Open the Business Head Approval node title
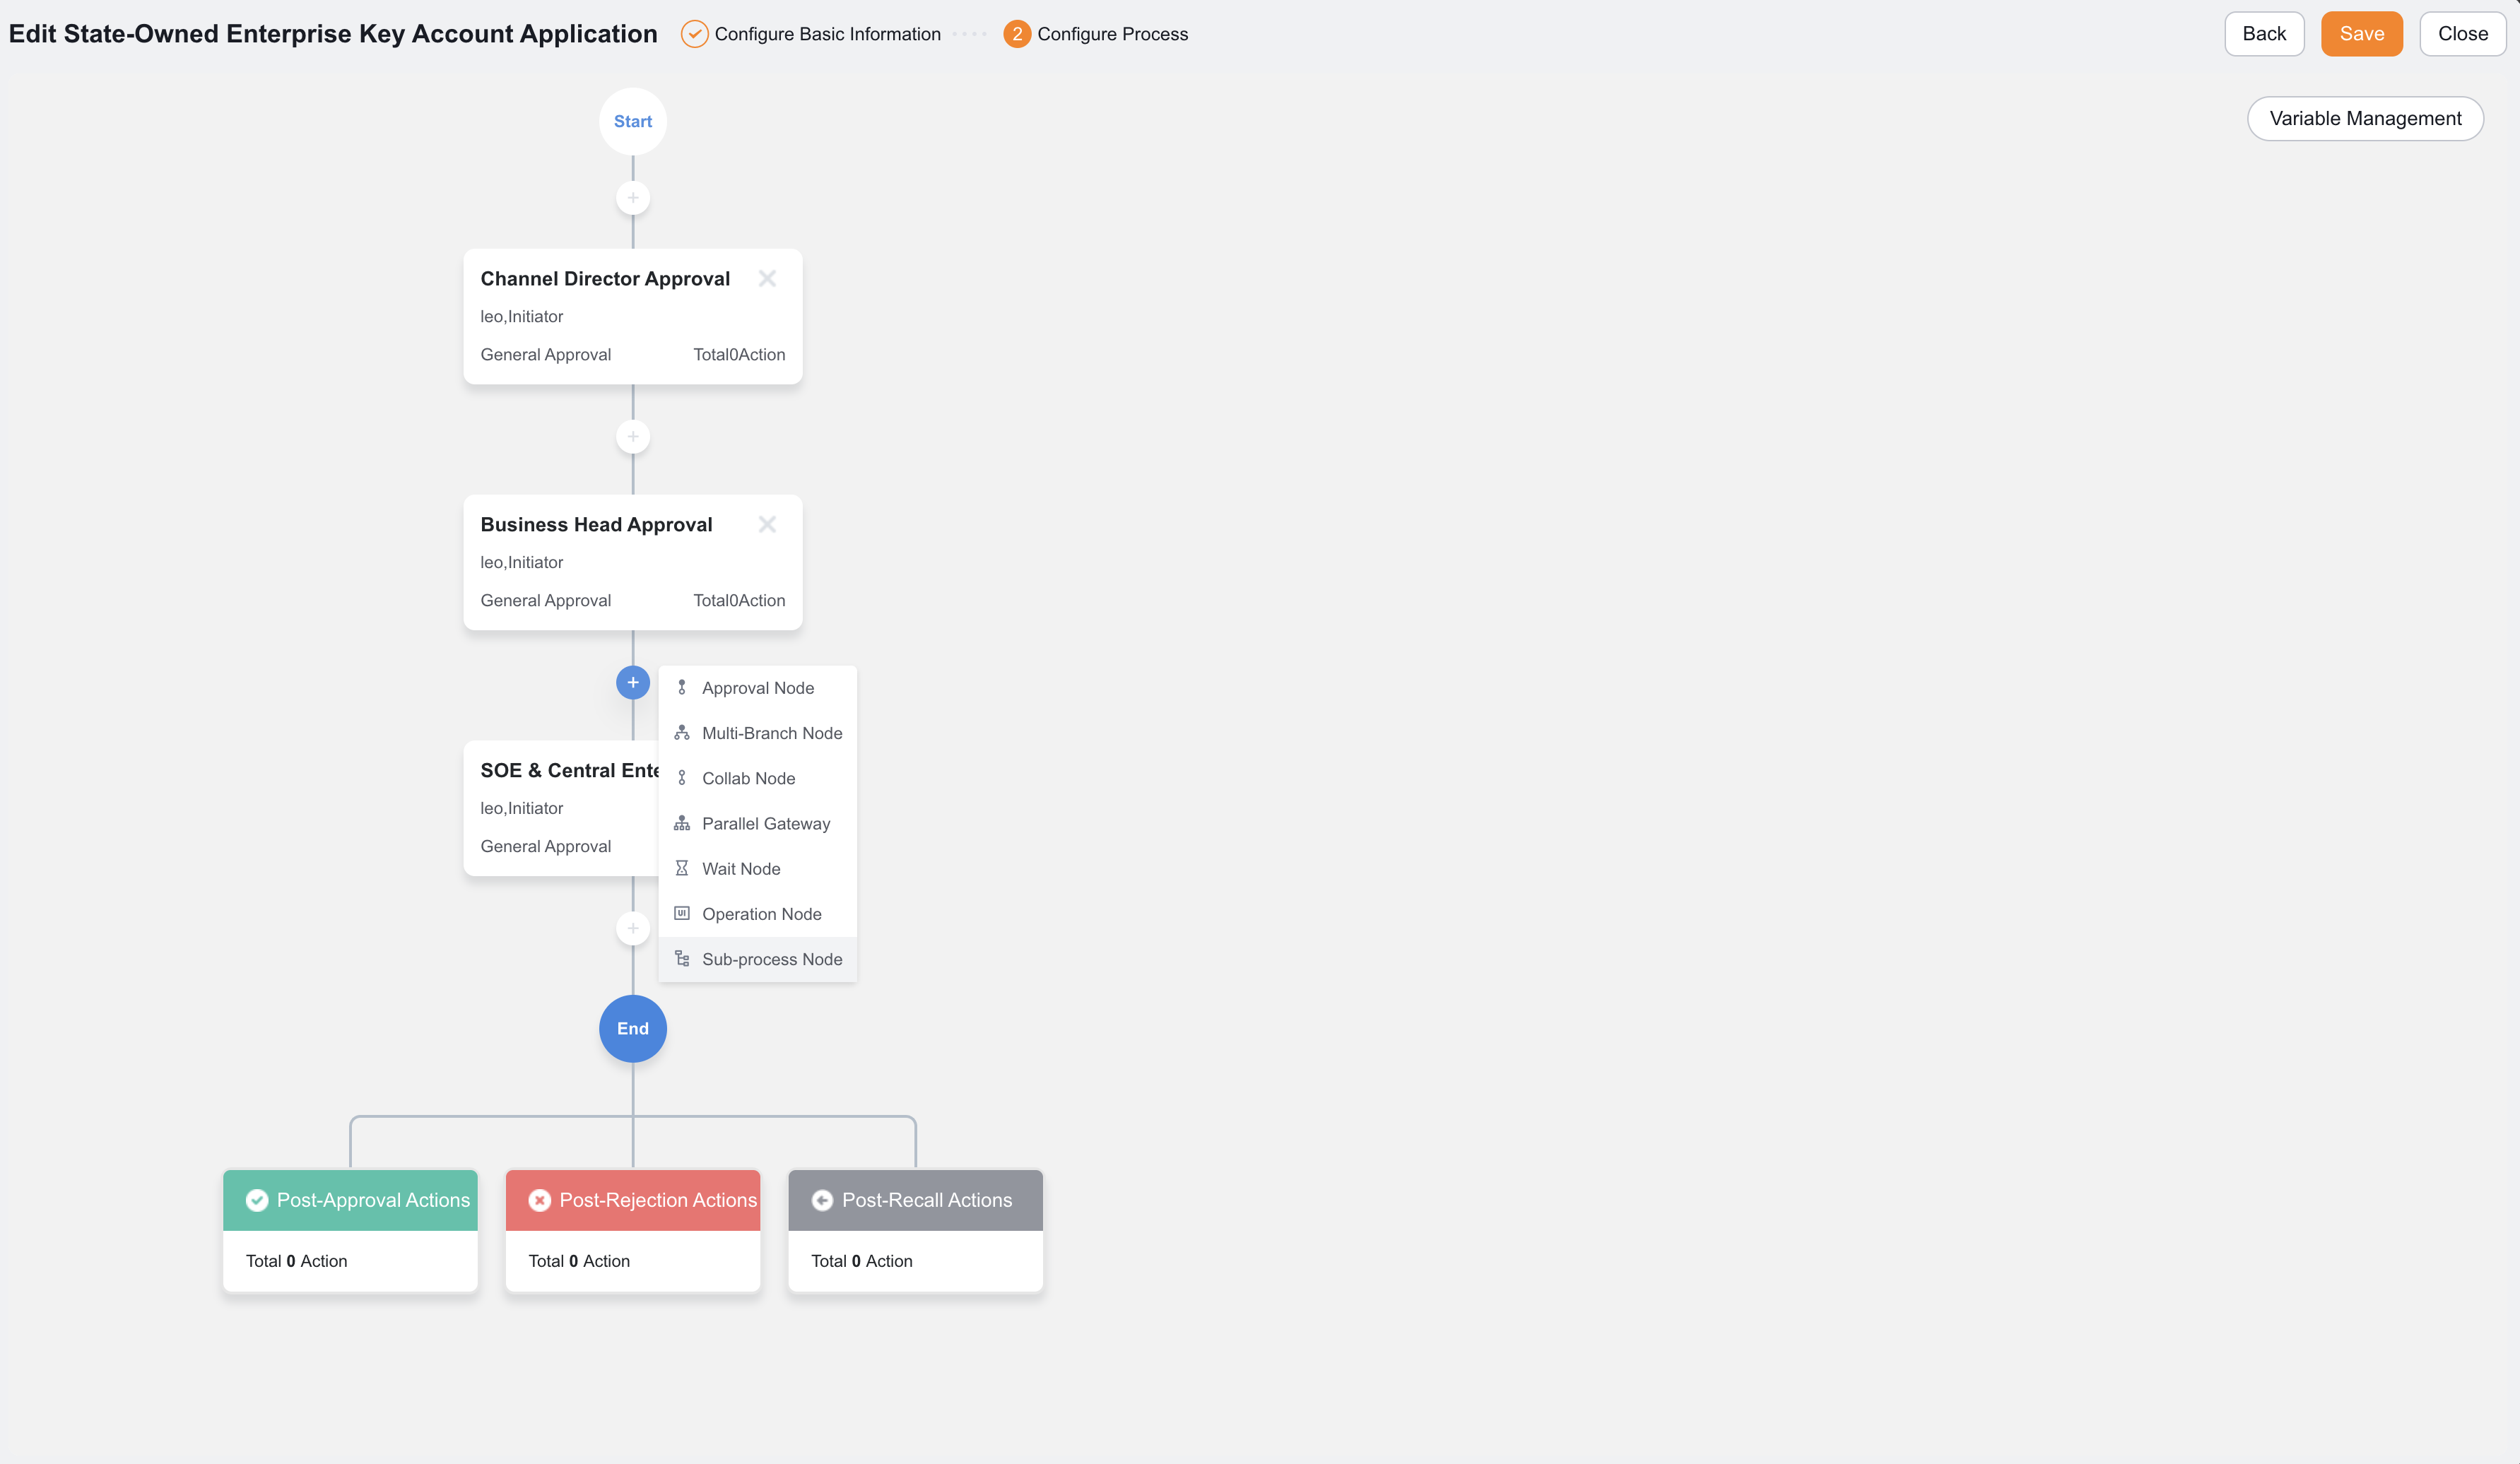This screenshot has width=2520, height=1464. tap(596, 524)
